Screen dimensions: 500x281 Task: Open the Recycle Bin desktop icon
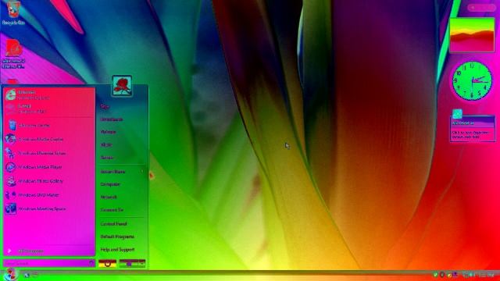[13, 12]
